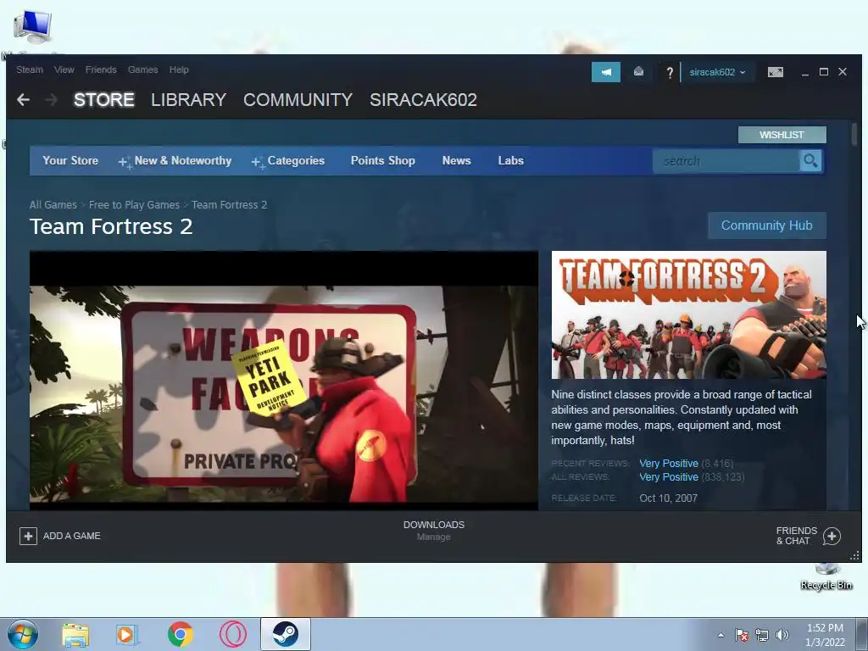Launch Google Chrome from taskbar
The height and width of the screenshot is (651, 868).
tap(180, 634)
